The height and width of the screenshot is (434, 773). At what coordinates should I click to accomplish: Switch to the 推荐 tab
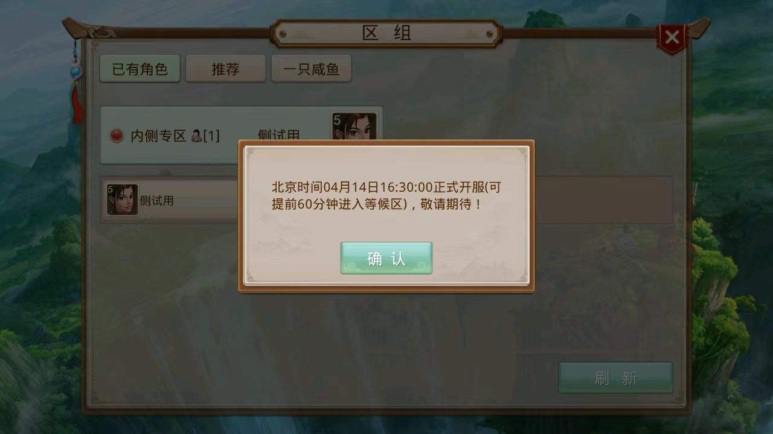[x=225, y=69]
